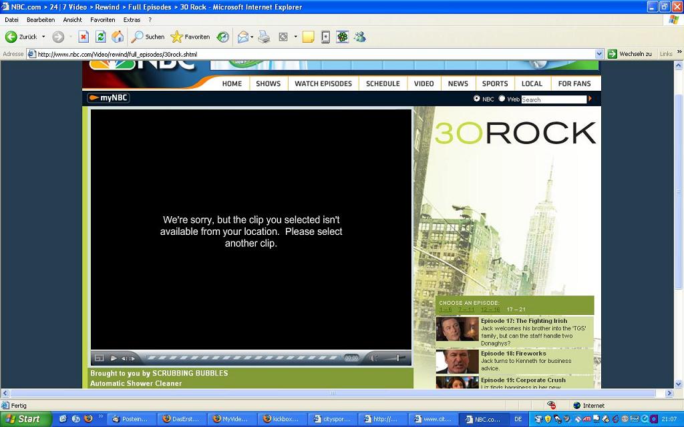Click the myNBC logo button
Screen dimensions: 684x427
(x=108, y=98)
